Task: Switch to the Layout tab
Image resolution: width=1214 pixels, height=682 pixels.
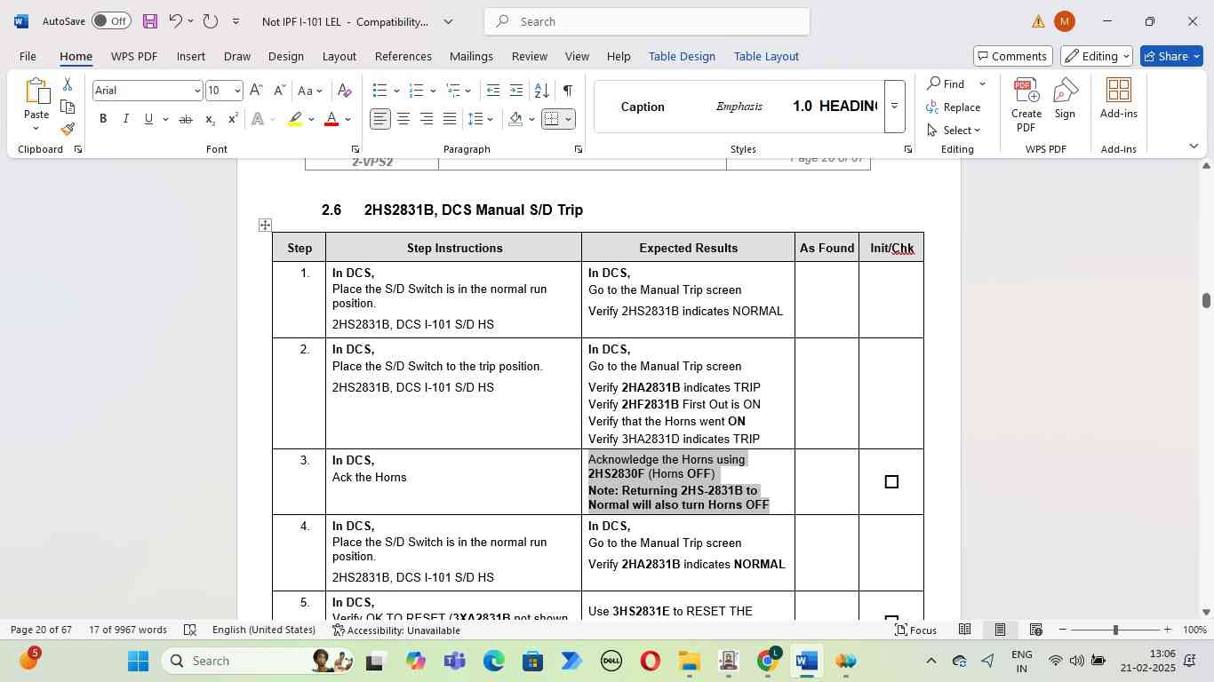Action: click(339, 56)
